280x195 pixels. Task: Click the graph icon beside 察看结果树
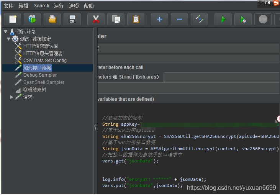coord(18,90)
